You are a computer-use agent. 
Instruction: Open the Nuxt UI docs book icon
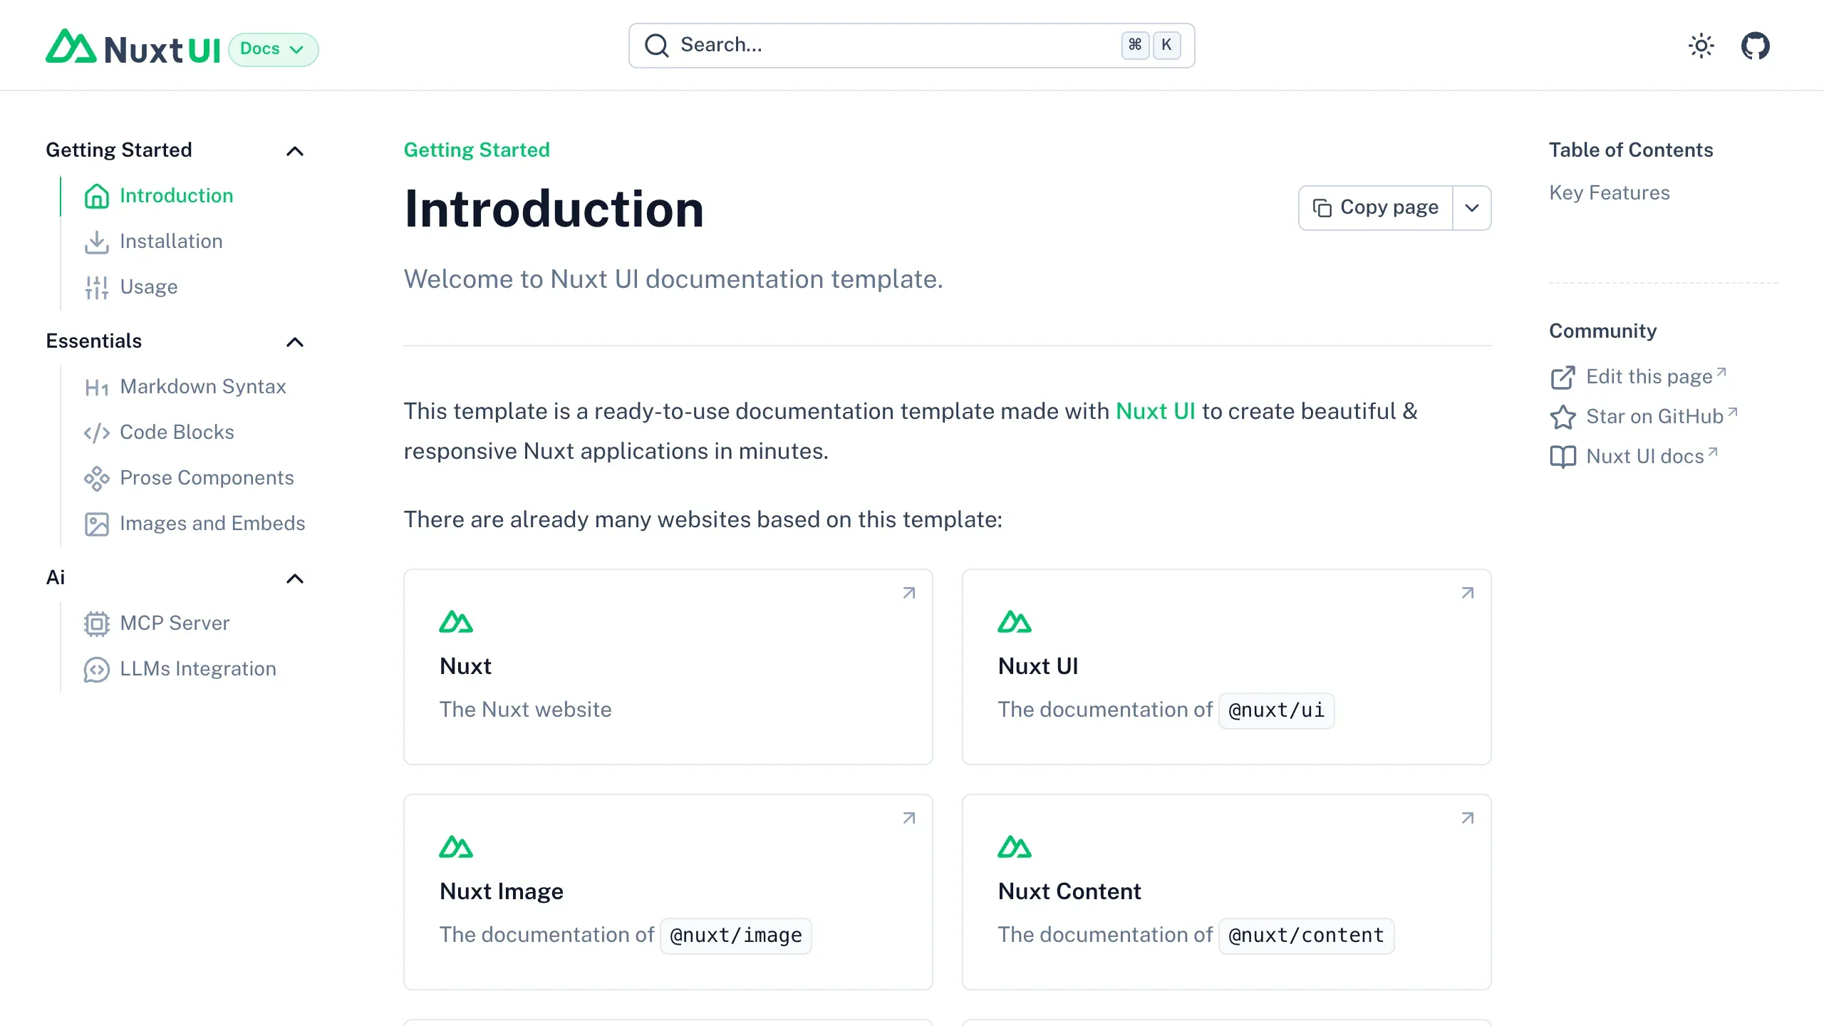pos(1563,457)
